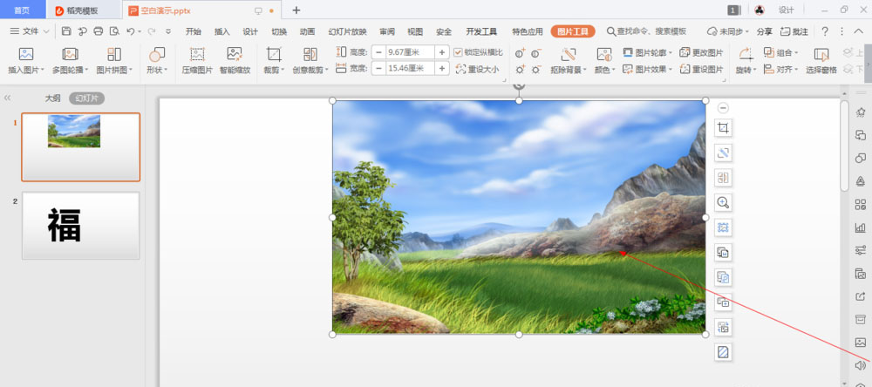Viewport: 872px width, 387px height.
Task: Open the 开始 Home ribbon tab
Action: [x=194, y=31]
